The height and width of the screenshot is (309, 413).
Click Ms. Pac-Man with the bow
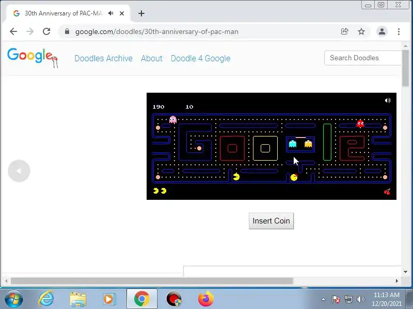[x=294, y=177]
